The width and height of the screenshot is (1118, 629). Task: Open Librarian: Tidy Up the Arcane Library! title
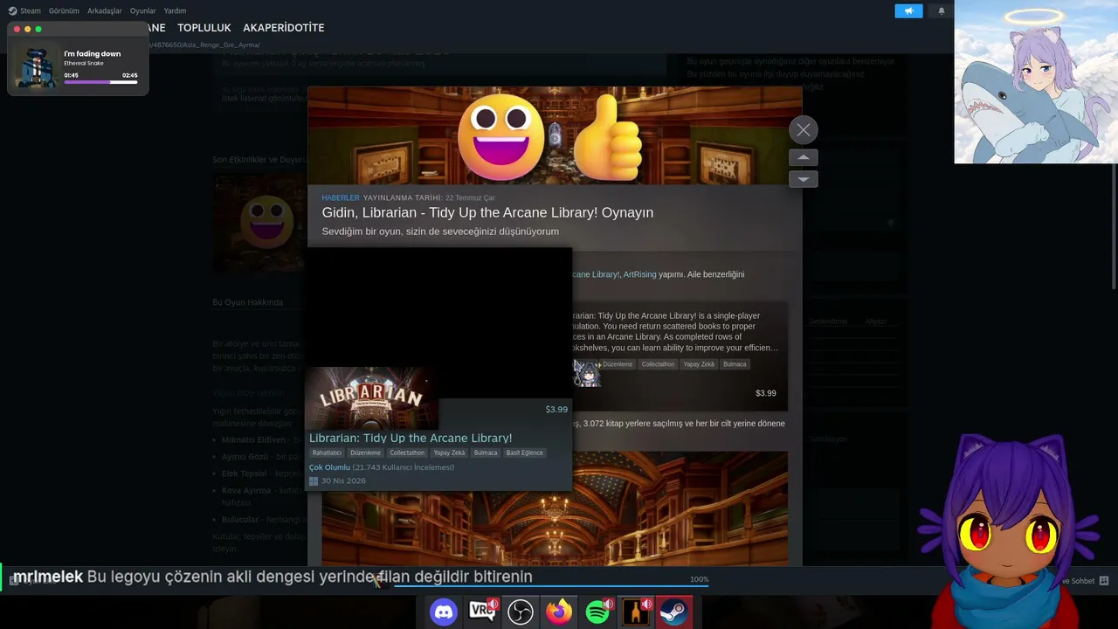click(411, 438)
